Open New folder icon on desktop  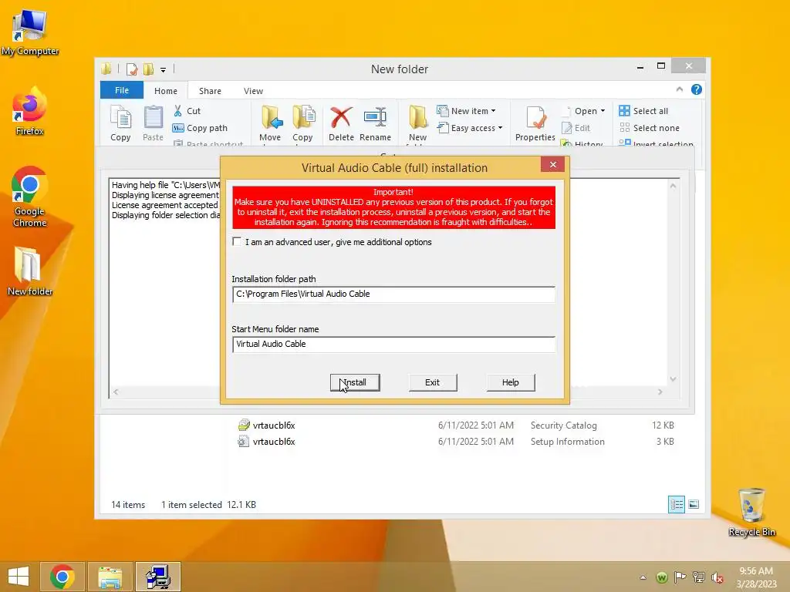[x=30, y=271]
